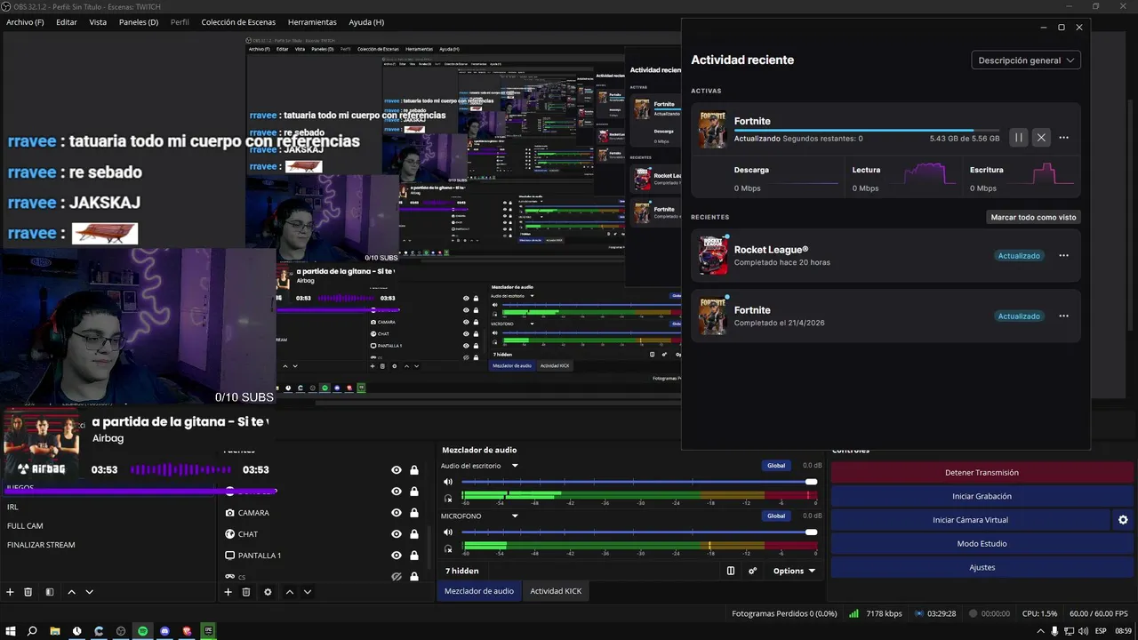
Task: Move scene up with the scenes up arrow
Action: coord(72,592)
